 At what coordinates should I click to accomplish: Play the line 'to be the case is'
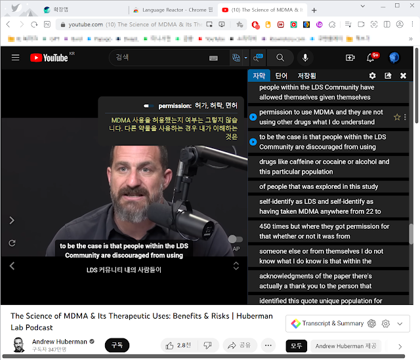[x=253, y=142]
